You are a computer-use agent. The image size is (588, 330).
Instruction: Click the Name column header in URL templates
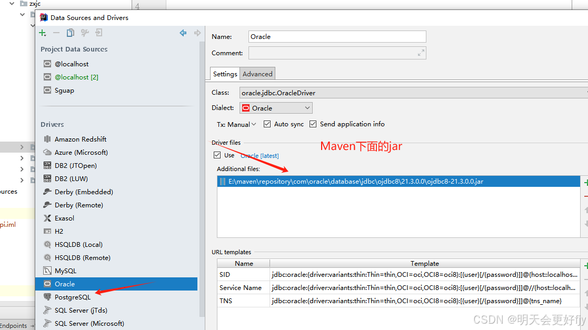pos(244,263)
